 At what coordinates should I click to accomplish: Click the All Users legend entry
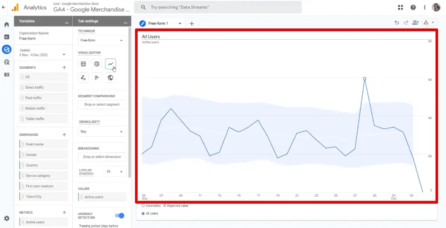coord(150,214)
